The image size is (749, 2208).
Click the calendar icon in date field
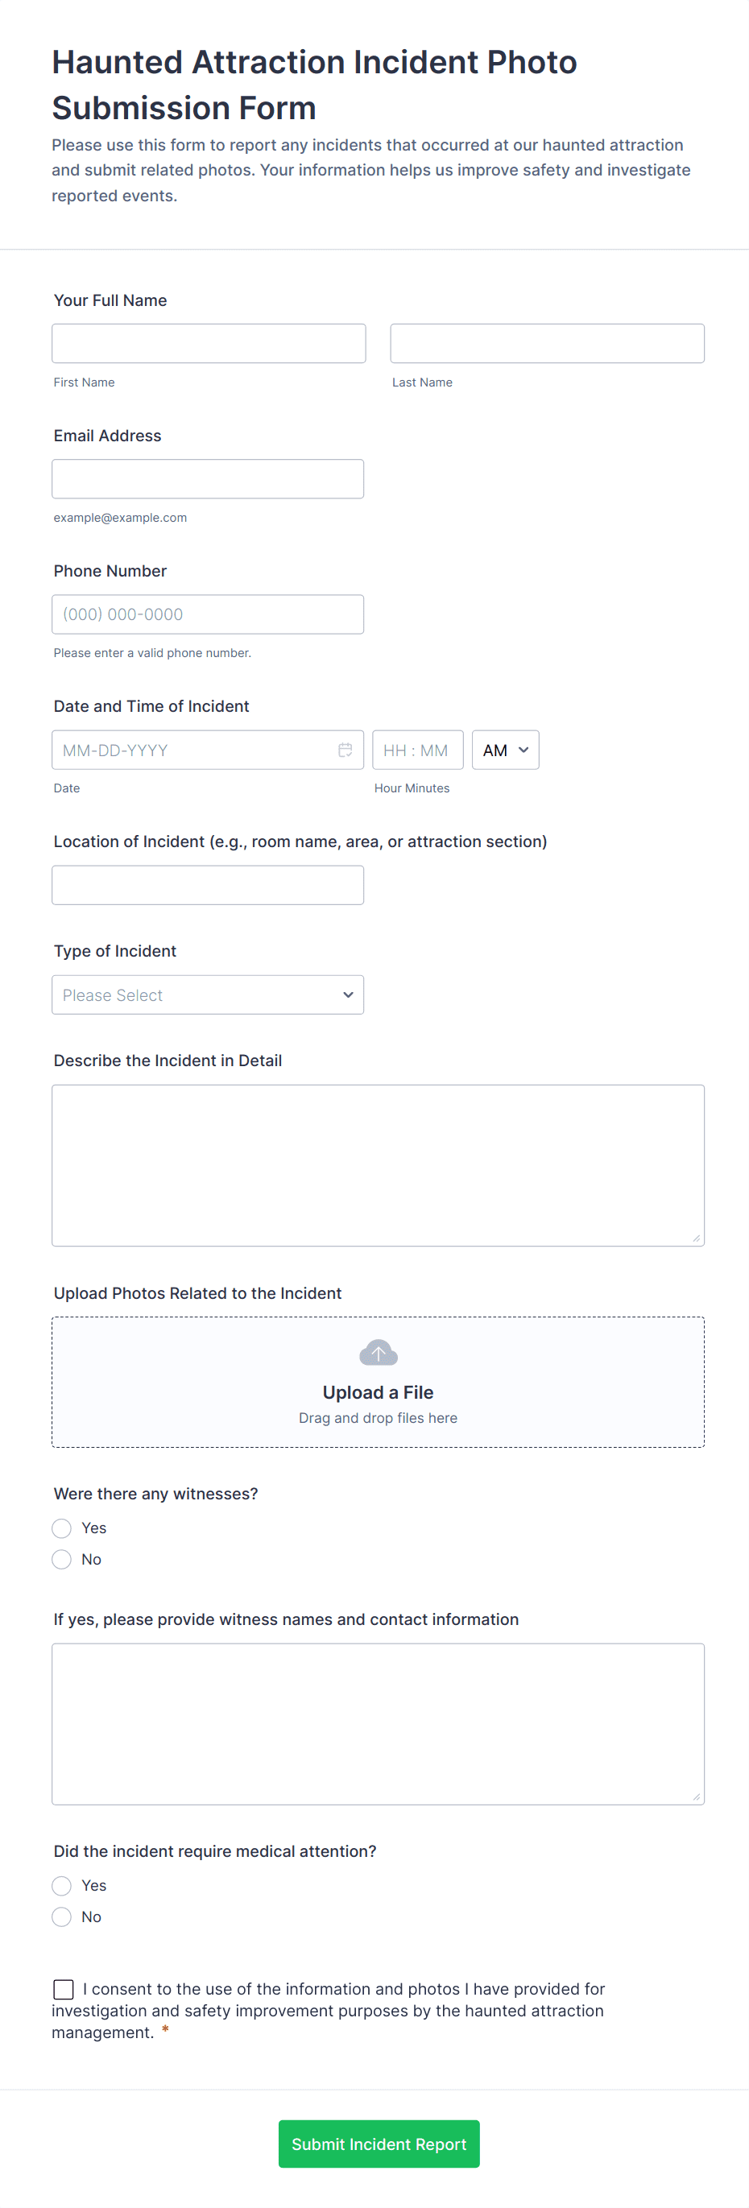345,750
